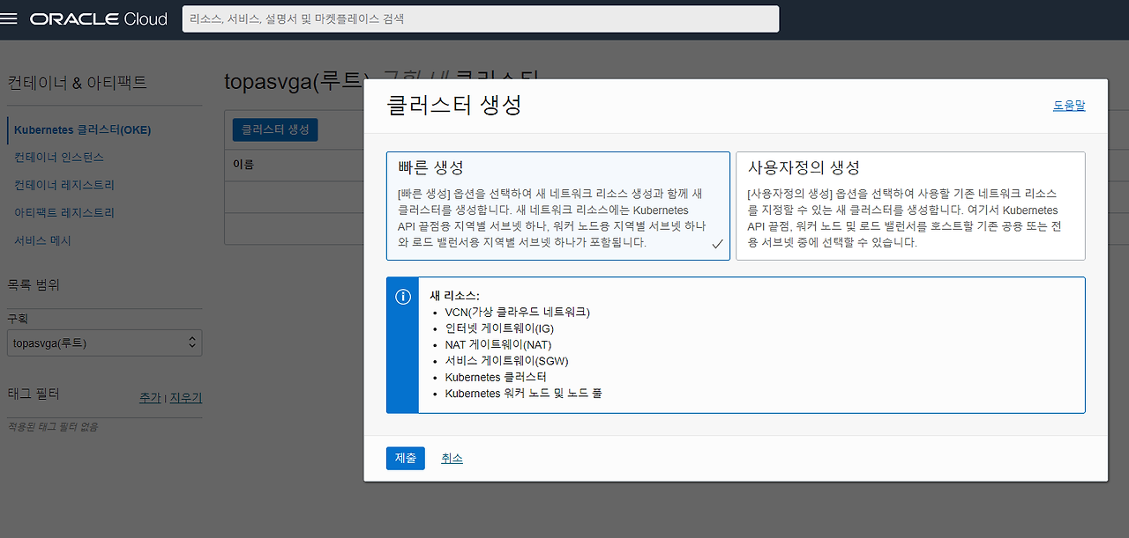Screen dimensions: 1129x538
Task: Click the 제출 submit button
Action: pos(405,458)
